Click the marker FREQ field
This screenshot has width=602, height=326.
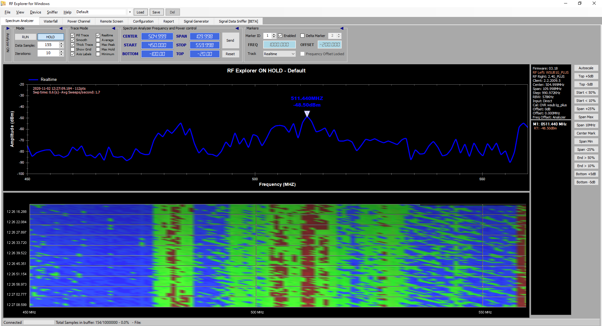click(279, 45)
